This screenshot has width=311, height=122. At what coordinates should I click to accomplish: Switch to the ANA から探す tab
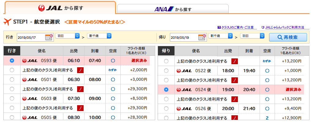coord(173,9)
